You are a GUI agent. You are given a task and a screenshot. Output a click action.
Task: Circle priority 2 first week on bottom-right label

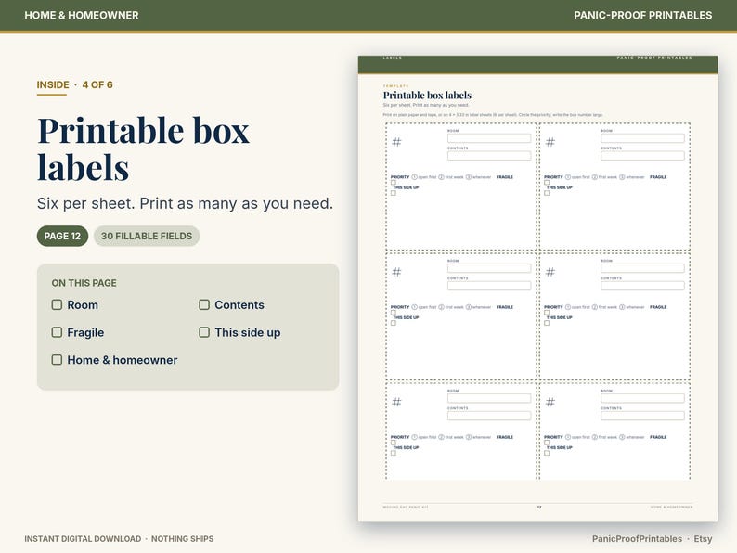point(595,437)
